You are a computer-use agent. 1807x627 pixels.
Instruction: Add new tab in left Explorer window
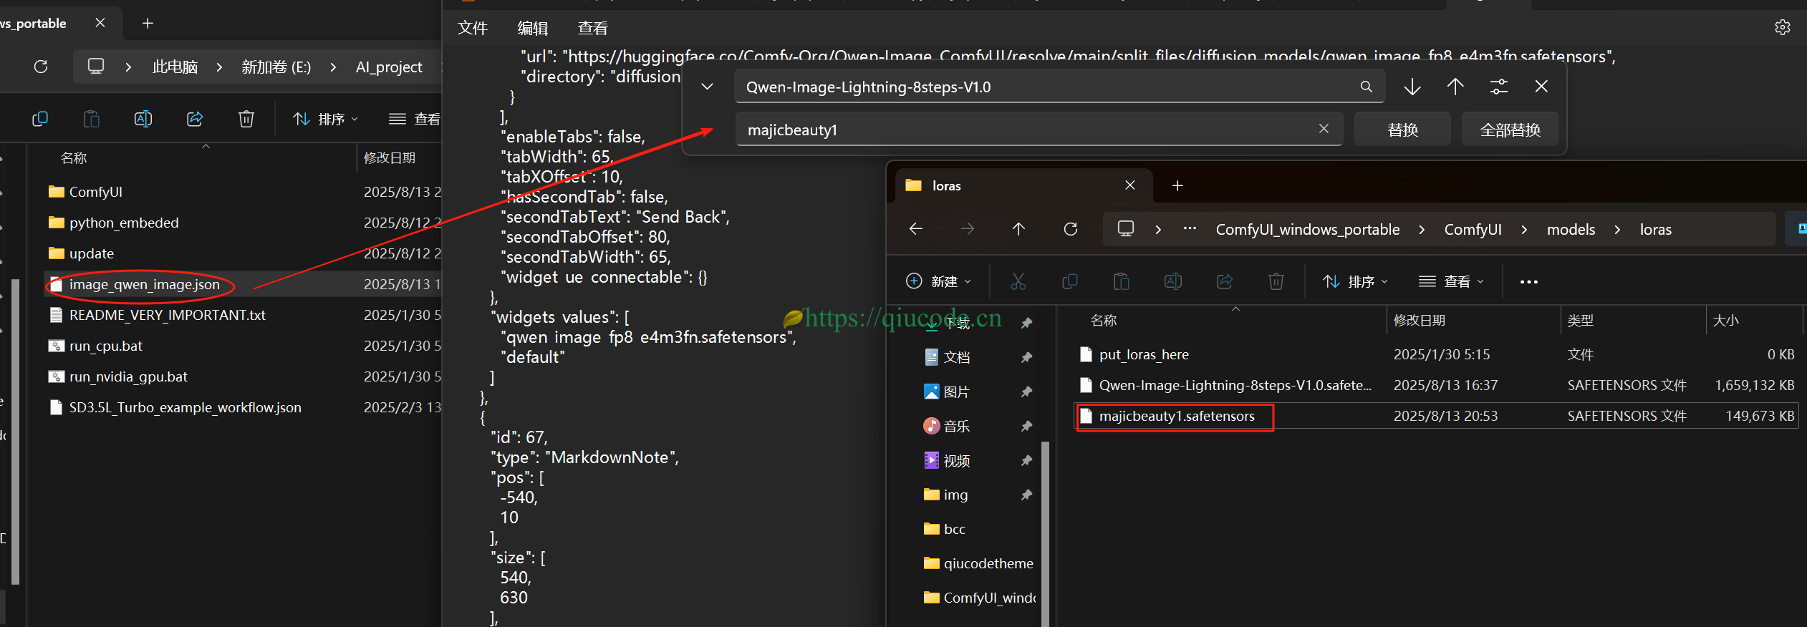pyautogui.click(x=148, y=24)
